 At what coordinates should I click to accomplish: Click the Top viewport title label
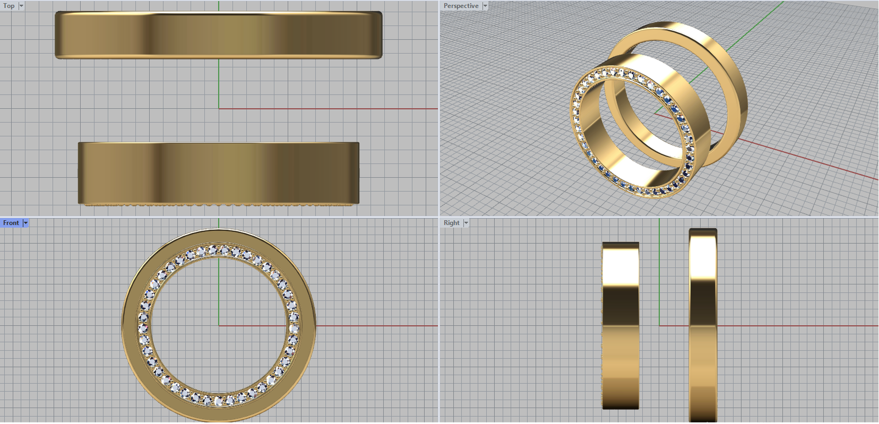point(9,5)
